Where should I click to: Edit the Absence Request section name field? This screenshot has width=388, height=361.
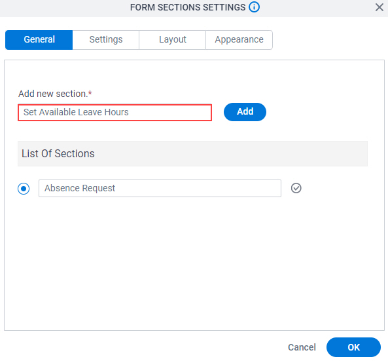[x=160, y=188]
